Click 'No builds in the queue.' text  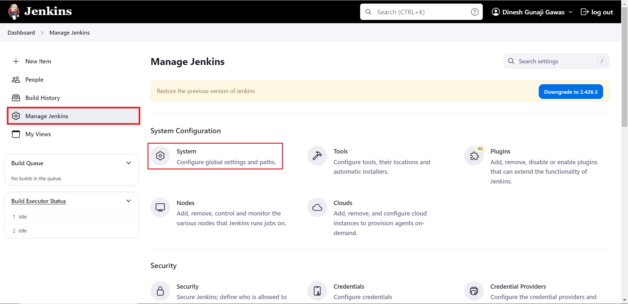tap(37, 179)
